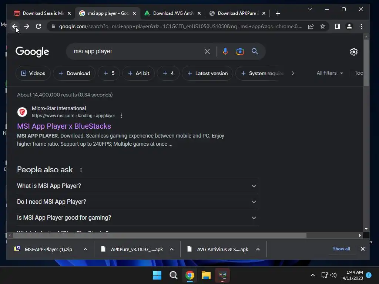Click the scroll down arrow
The height and width of the screenshot is (284, 379).
tap(366, 229)
